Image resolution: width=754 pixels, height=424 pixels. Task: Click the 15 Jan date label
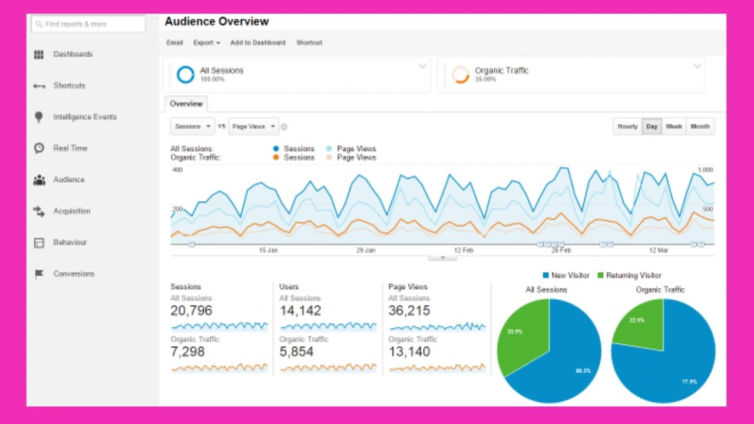(x=268, y=250)
